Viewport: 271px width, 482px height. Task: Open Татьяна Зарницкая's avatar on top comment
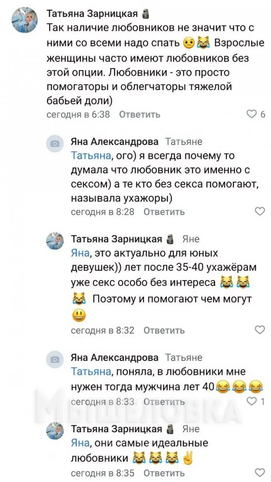click(x=26, y=20)
